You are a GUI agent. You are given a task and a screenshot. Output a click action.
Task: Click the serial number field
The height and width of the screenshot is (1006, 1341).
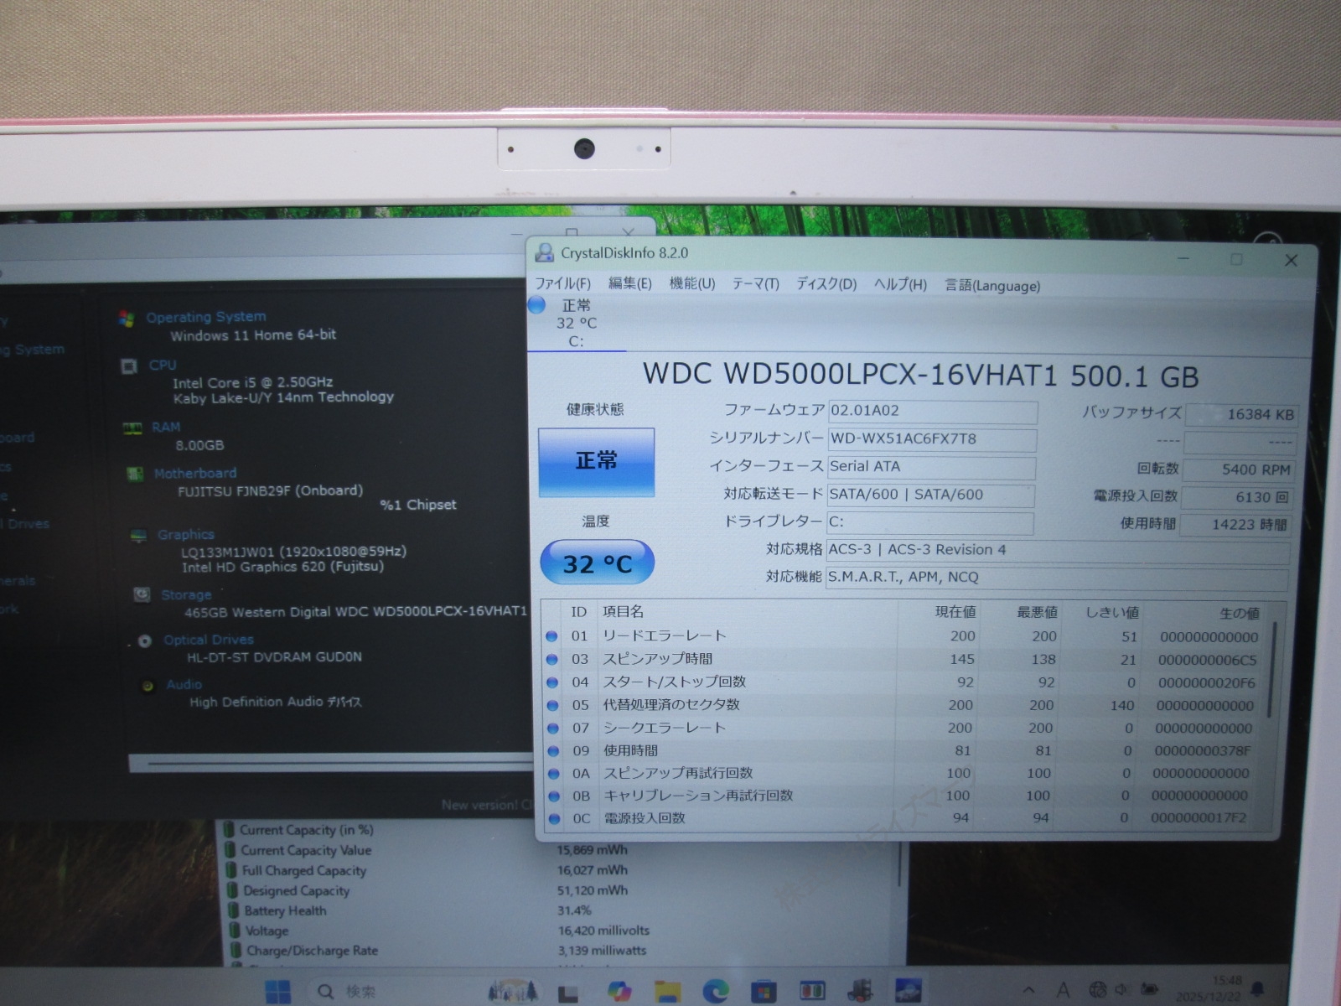(931, 439)
